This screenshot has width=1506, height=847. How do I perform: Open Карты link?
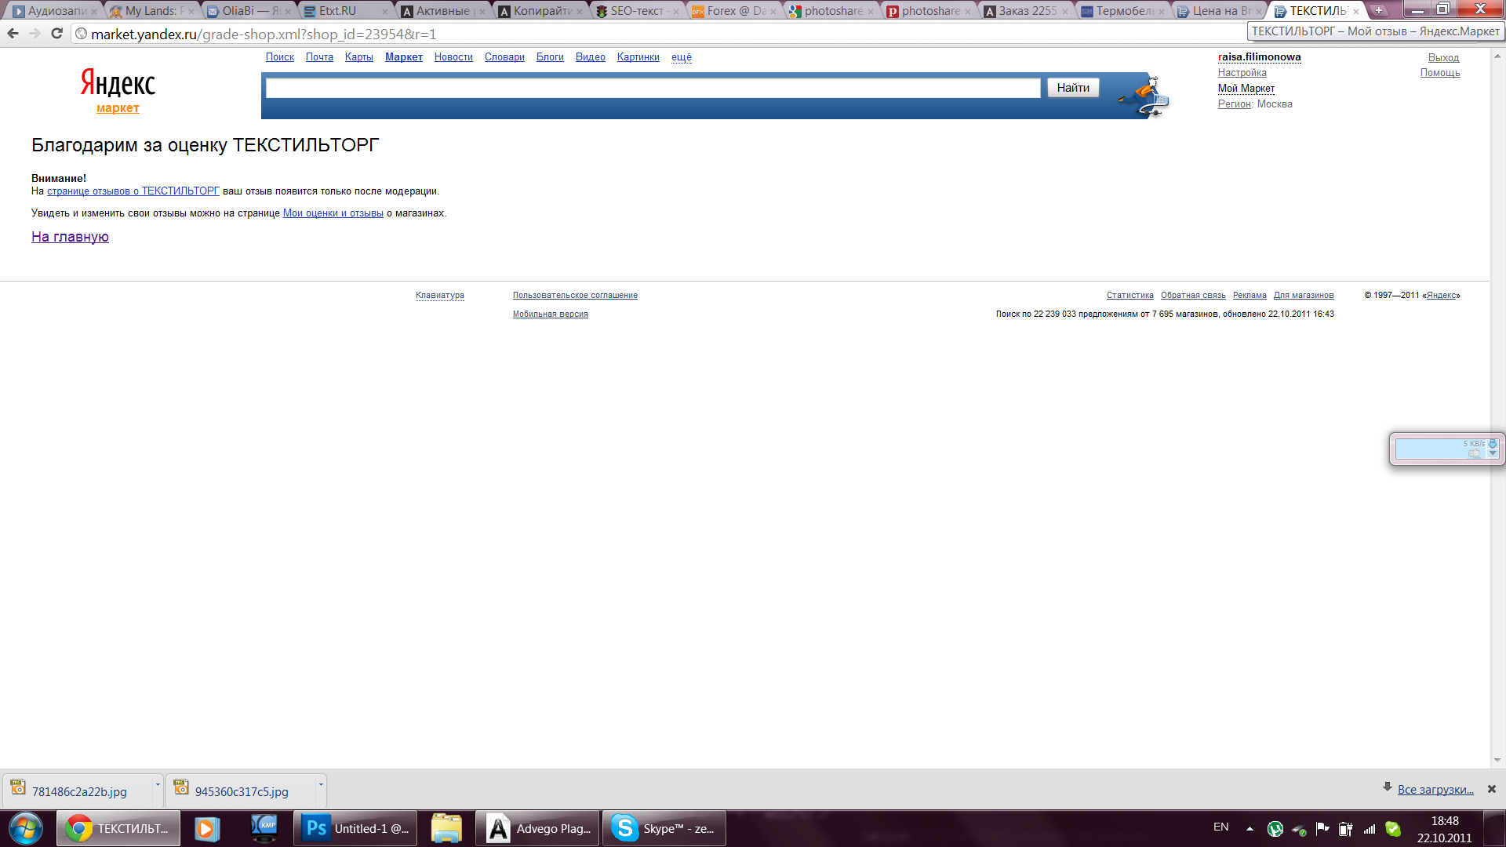click(x=358, y=57)
